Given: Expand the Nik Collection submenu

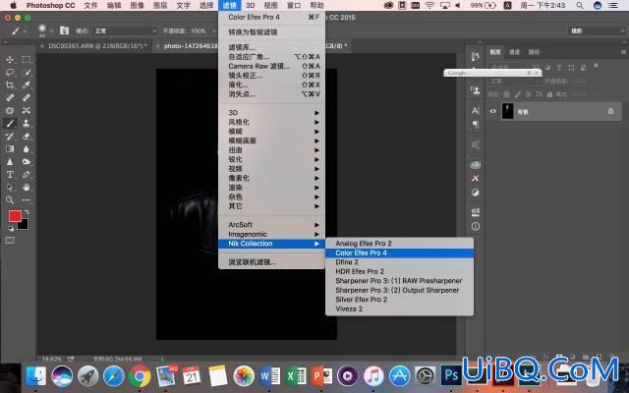Looking at the screenshot, I should coord(271,244).
